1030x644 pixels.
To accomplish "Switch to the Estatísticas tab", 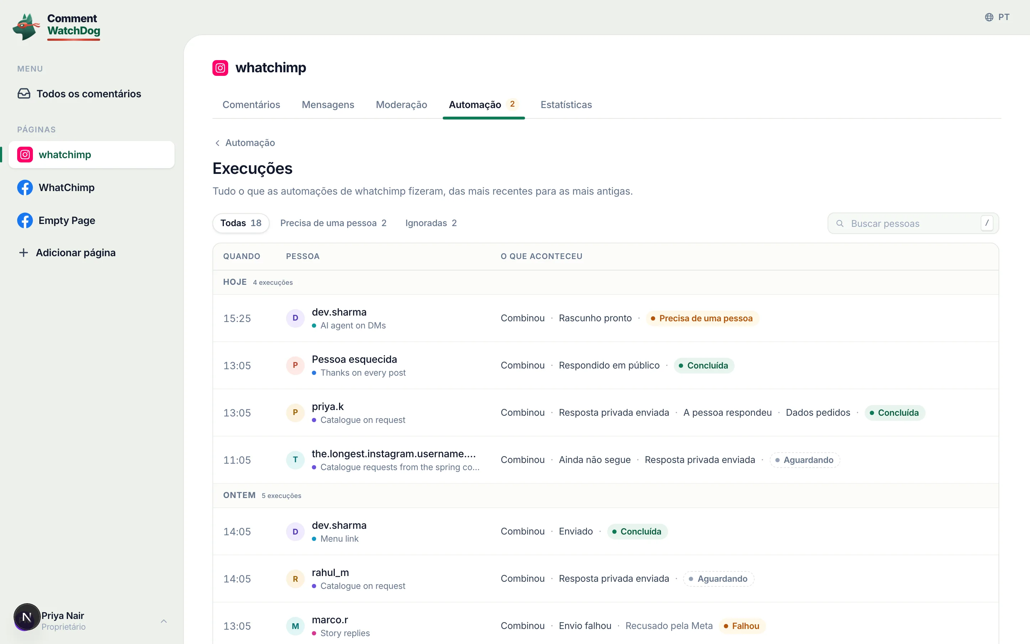I will (x=566, y=105).
